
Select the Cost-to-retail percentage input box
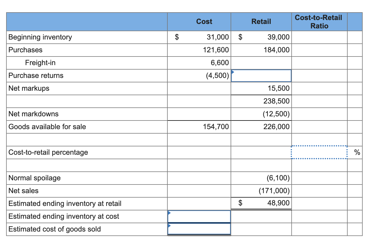(x=319, y=152)
